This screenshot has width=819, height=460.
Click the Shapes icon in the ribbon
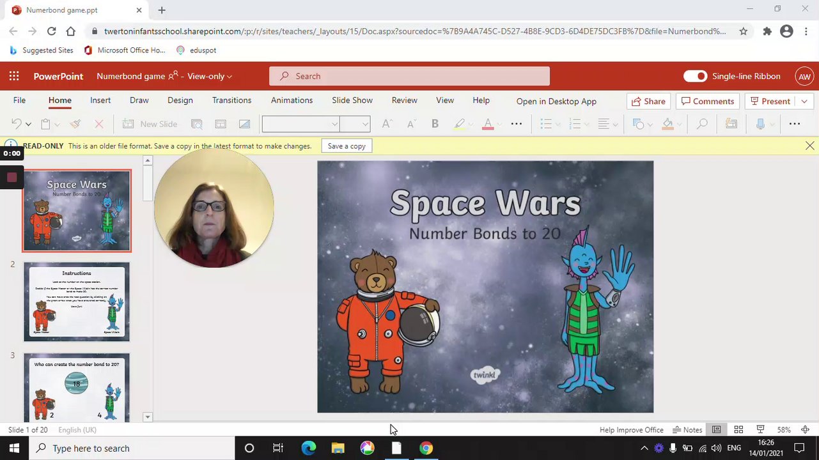point(638,124)
